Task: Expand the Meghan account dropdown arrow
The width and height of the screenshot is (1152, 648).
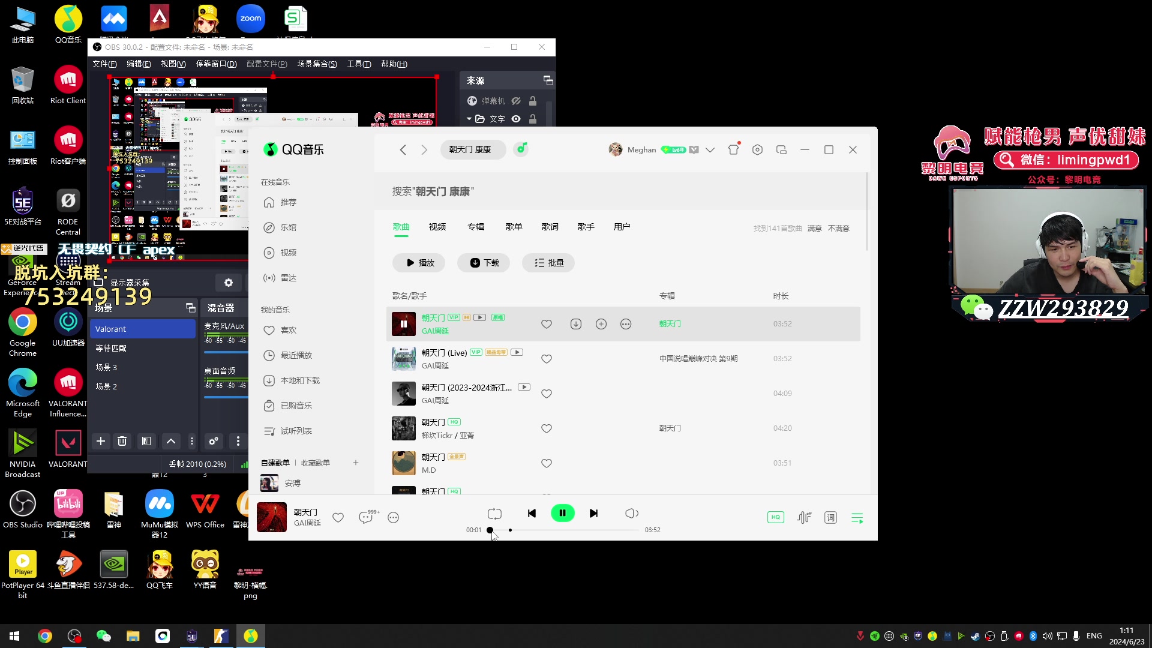Action: click(710, 150)
